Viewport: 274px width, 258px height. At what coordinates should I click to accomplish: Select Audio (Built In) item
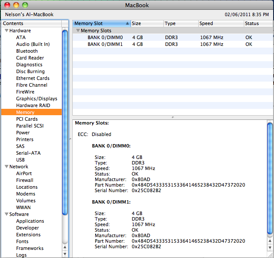click(x=33, y=44)
